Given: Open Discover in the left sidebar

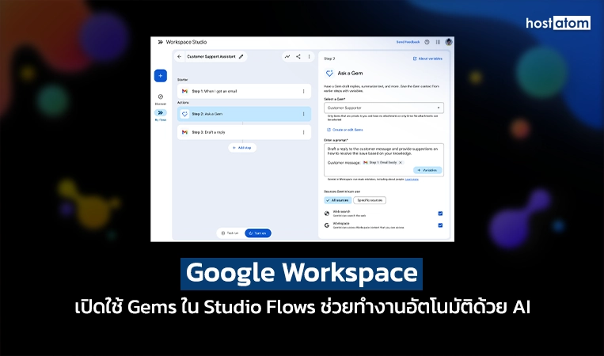Looking at the screenshot, I should pyautogui.click(x=161, y=99).
